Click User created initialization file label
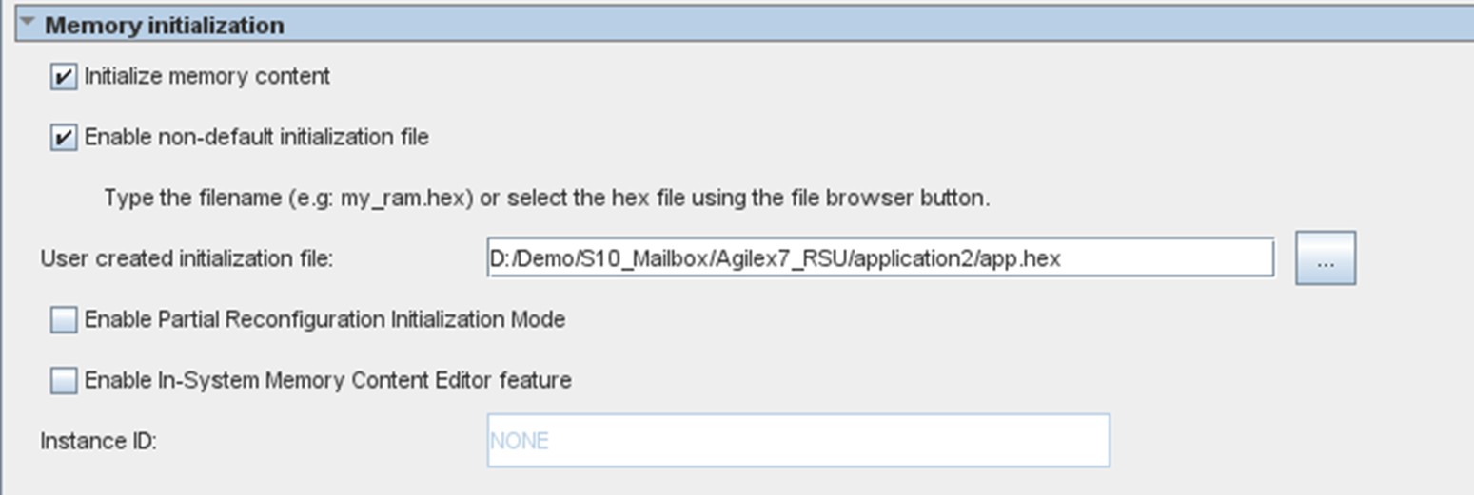 click(187, 258)
